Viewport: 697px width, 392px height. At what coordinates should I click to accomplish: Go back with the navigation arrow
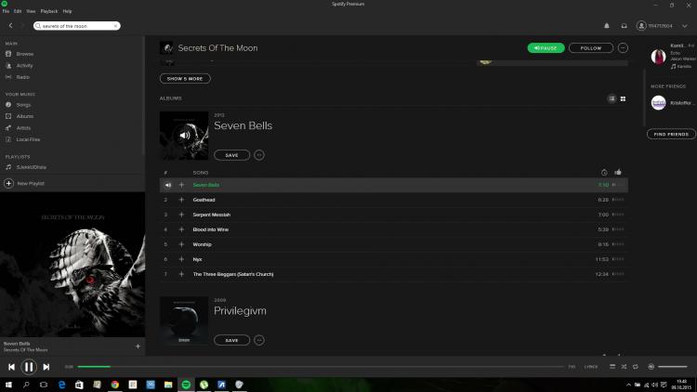click(x=10, y=26)
